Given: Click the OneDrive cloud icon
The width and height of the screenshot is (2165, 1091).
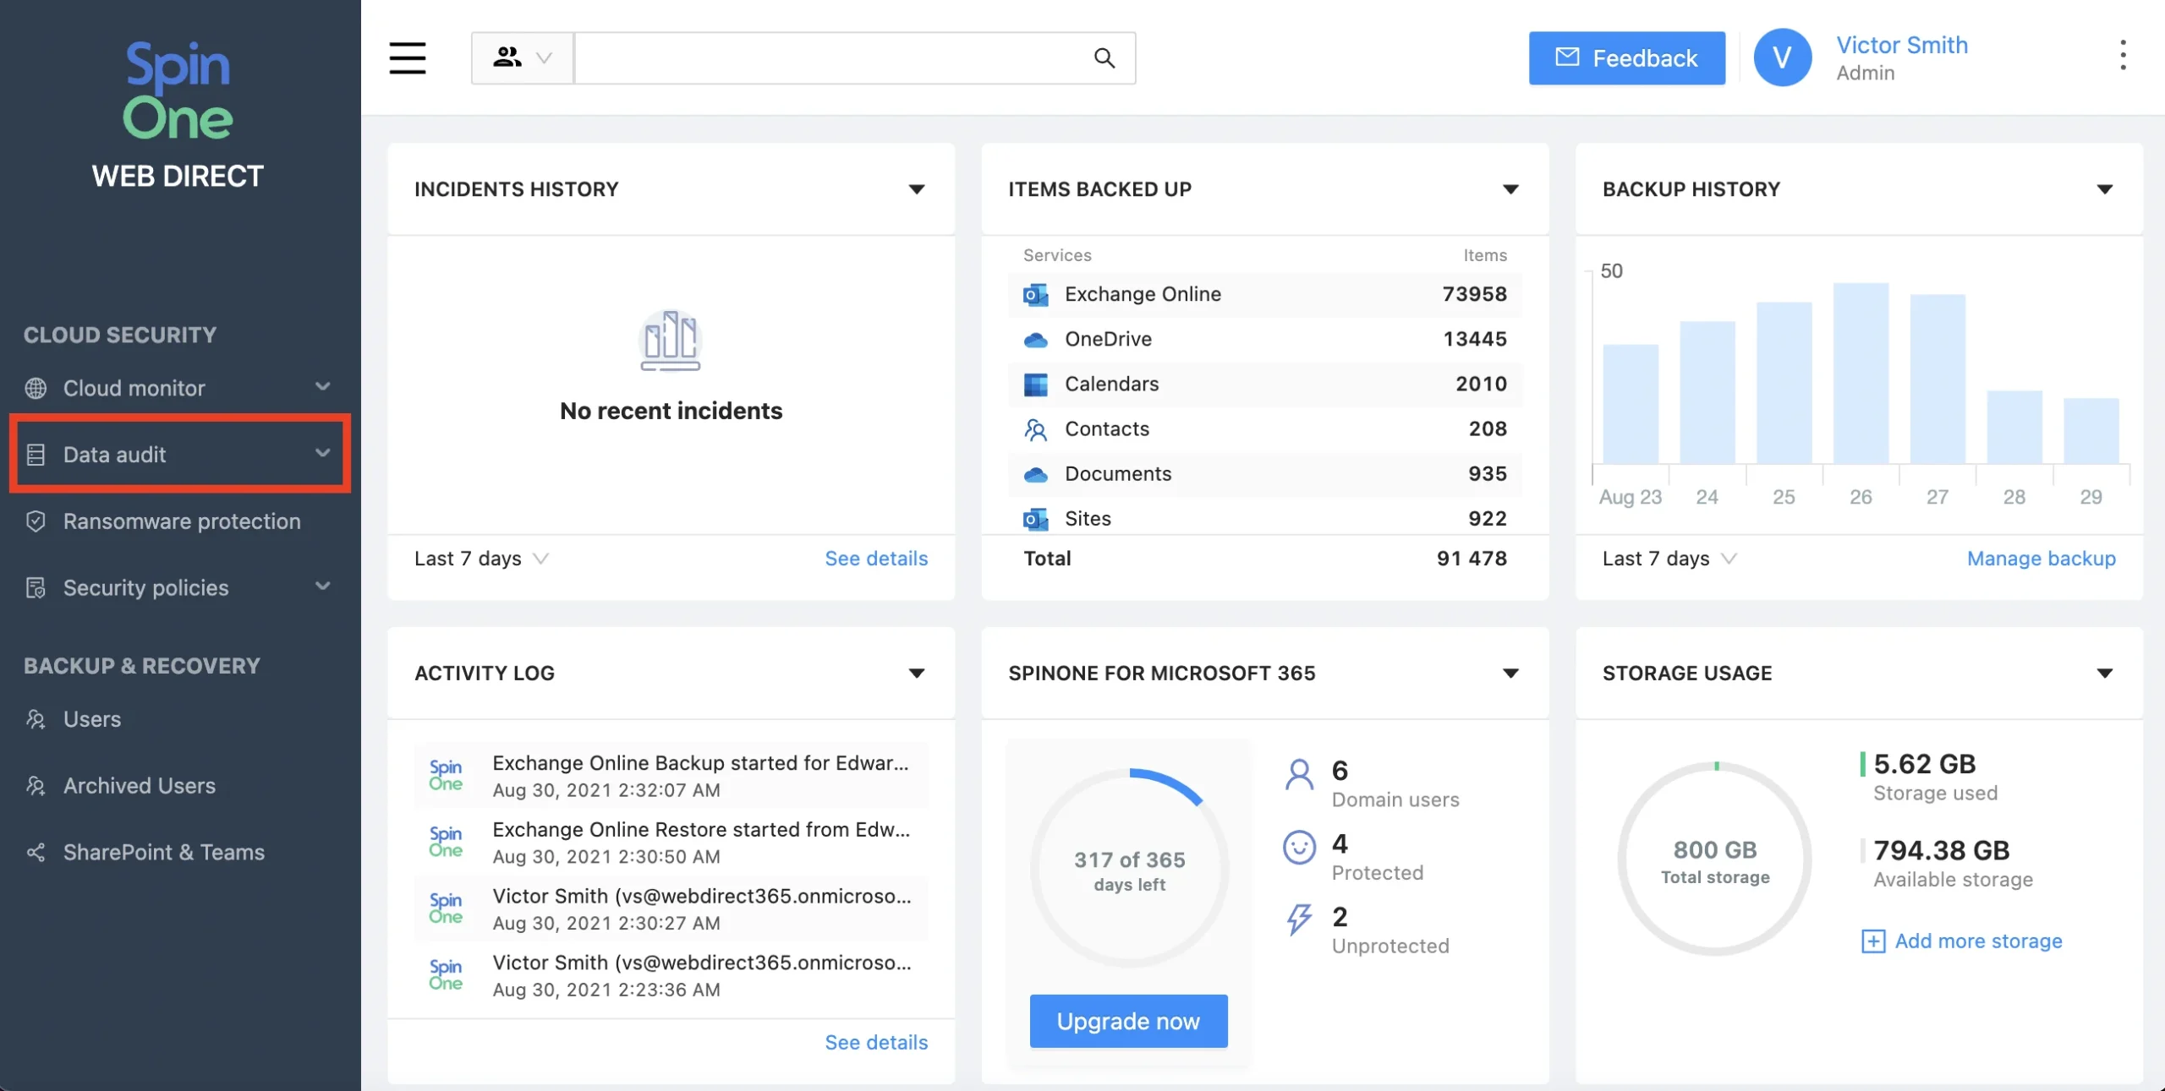Looking at the screenshot, I should click(x=1035, y=340).
